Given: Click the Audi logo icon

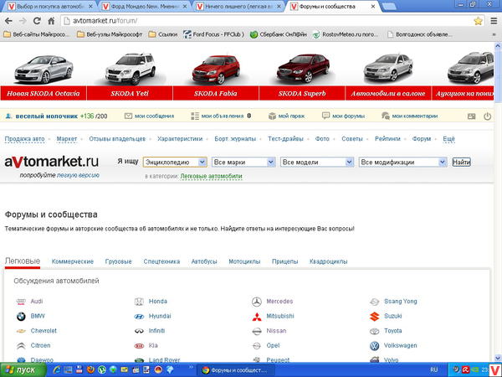Looking at the screenshot, I should pyautogui.click(x=21, y=302).
